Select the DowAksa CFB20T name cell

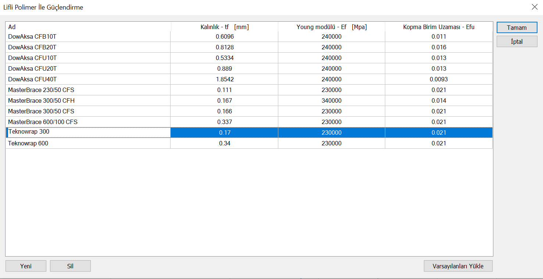coord(32,47)
